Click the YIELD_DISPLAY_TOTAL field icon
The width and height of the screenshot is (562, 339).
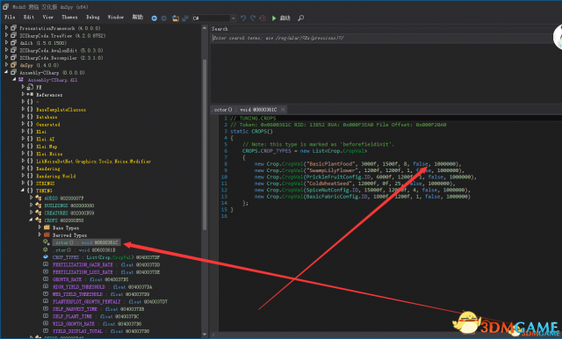46,331
